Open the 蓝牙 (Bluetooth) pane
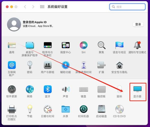 coord(48,89)
